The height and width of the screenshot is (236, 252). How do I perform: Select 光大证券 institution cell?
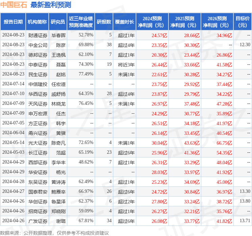coord(38,143)
